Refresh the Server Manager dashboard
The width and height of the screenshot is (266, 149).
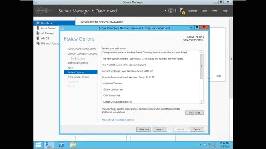click(171, 11)
